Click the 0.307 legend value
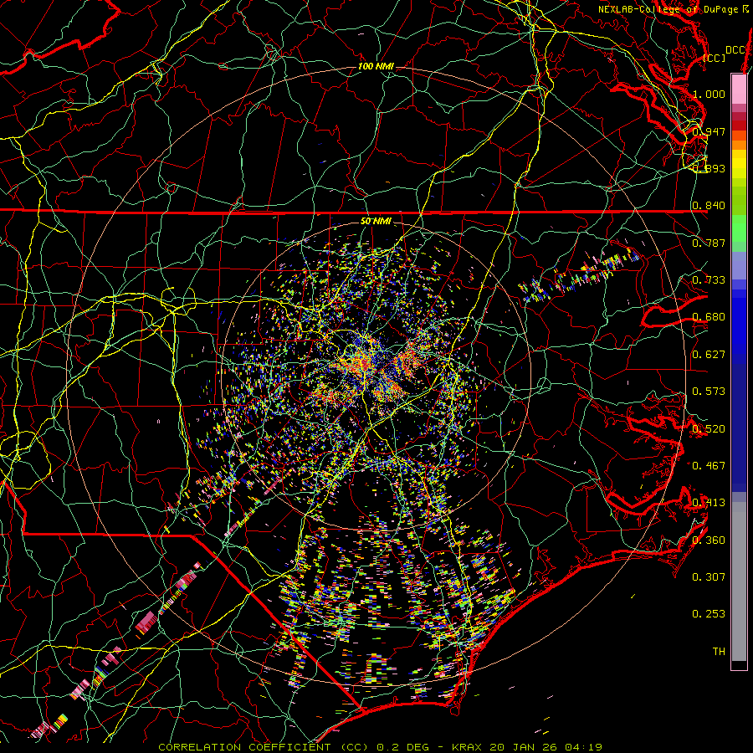 709,576
